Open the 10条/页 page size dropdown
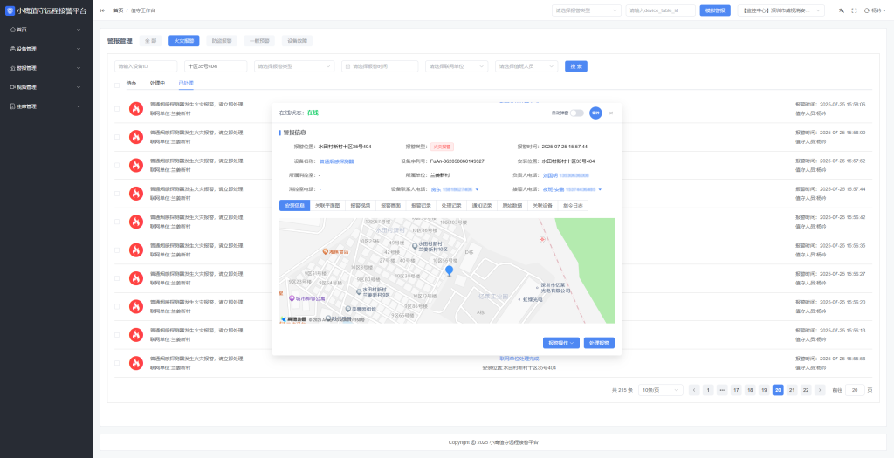894x458 pixels. pos(660,390)
